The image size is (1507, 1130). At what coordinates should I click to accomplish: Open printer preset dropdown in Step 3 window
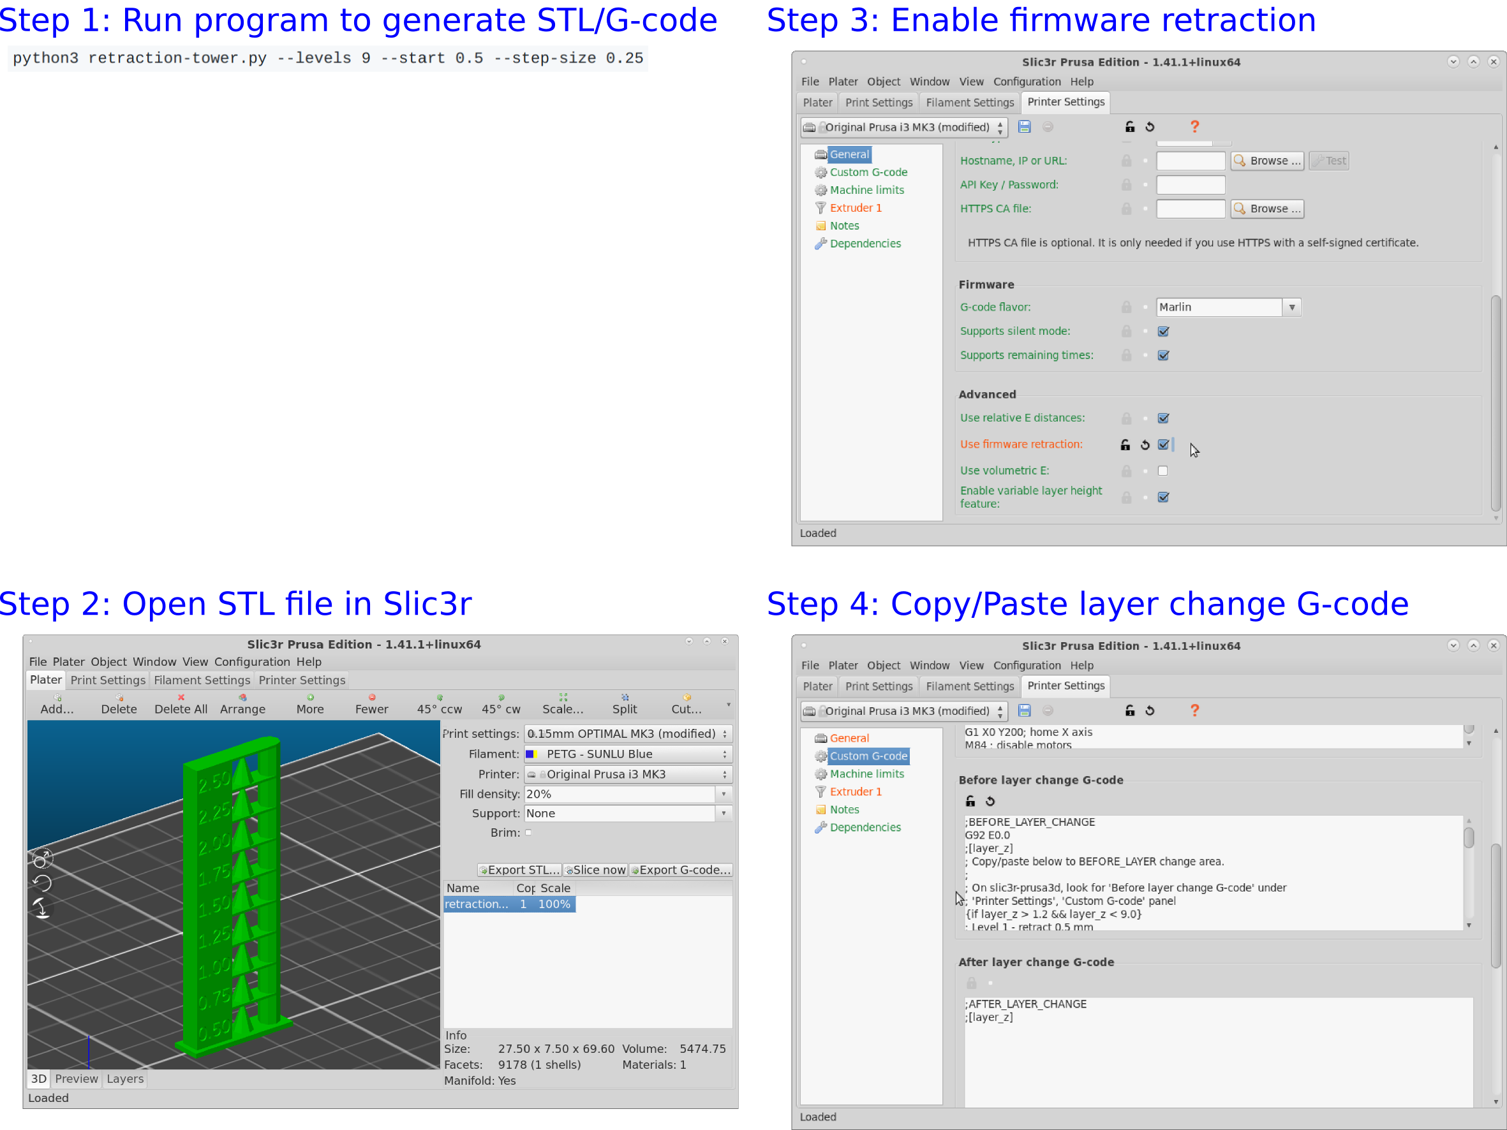pos(904,128)
